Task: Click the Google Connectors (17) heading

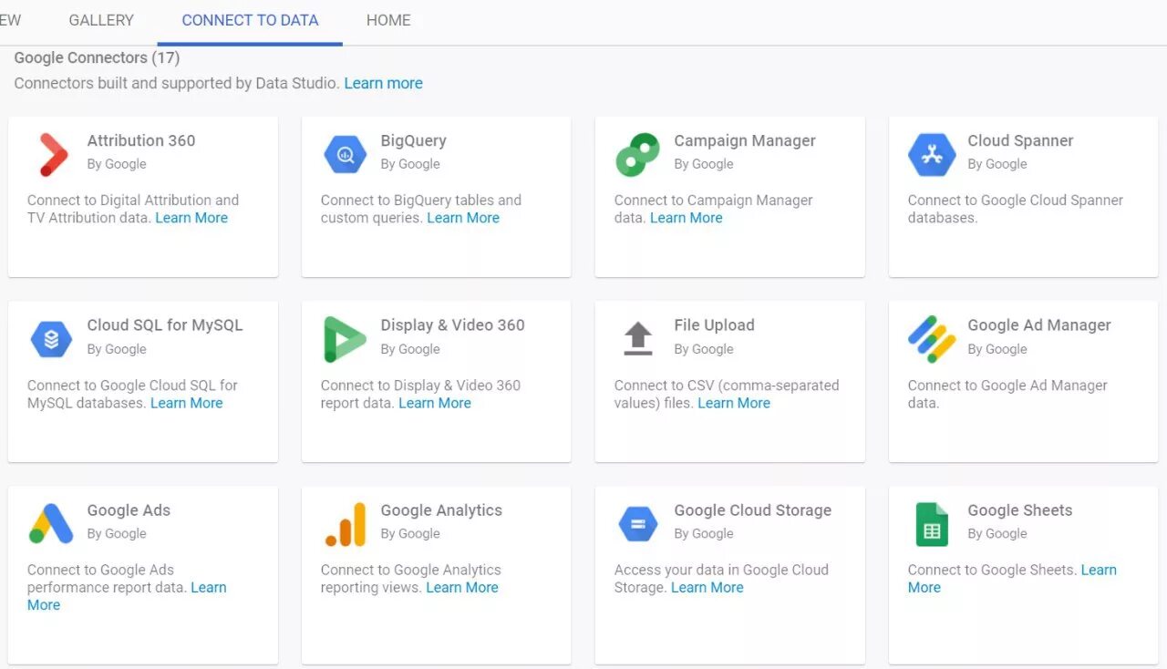Action: [x=97, y=57]
